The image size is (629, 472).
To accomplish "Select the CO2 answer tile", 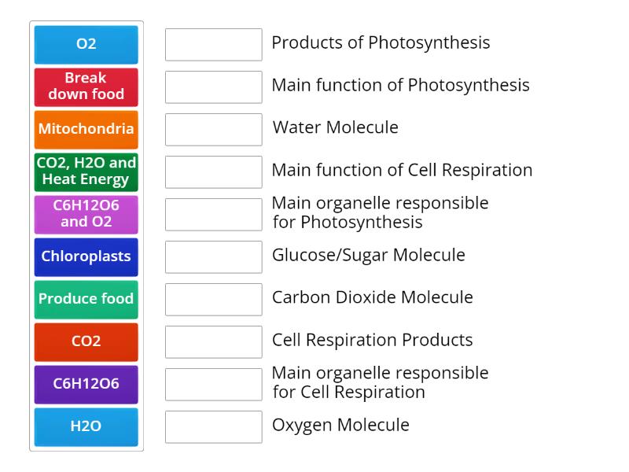I will coord(86,341).
